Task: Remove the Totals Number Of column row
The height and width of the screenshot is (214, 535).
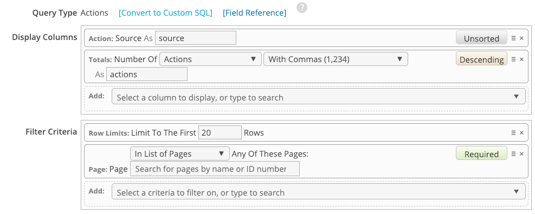Action: coord(521,59)
